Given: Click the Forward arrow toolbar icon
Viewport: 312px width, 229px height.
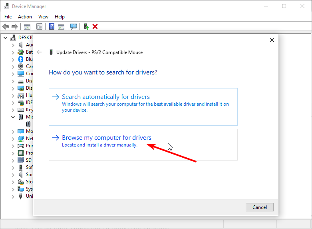Looking at the screenshot, I should tap(15, 26).
